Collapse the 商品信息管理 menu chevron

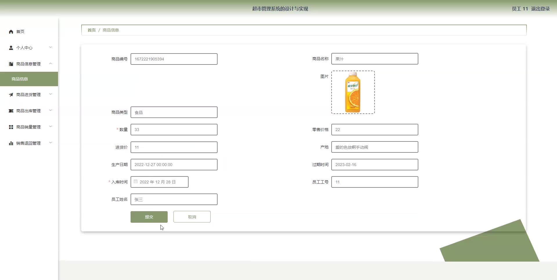pos(50,64)
